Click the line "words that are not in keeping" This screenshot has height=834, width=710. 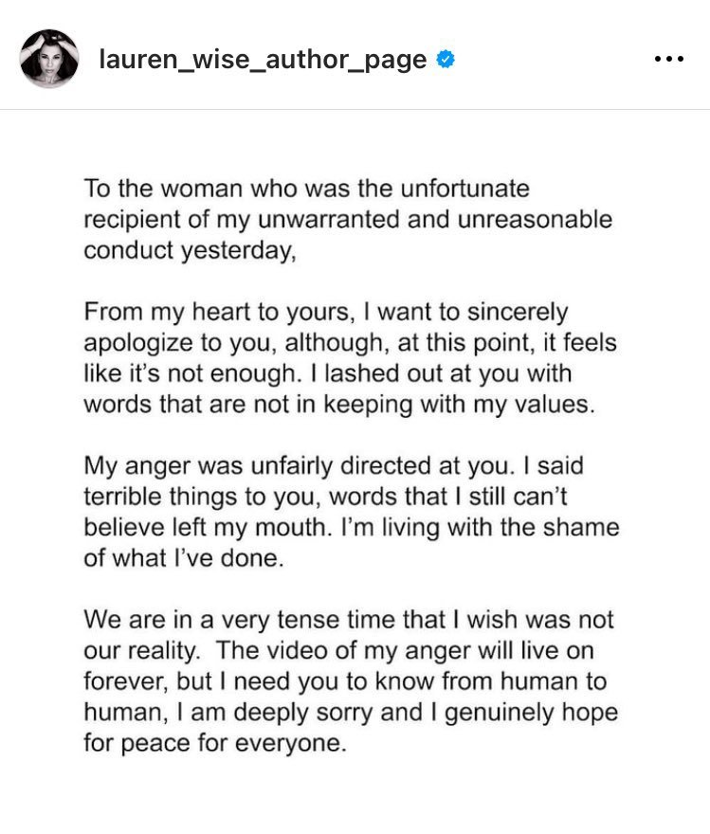click(x=339, y=405)
